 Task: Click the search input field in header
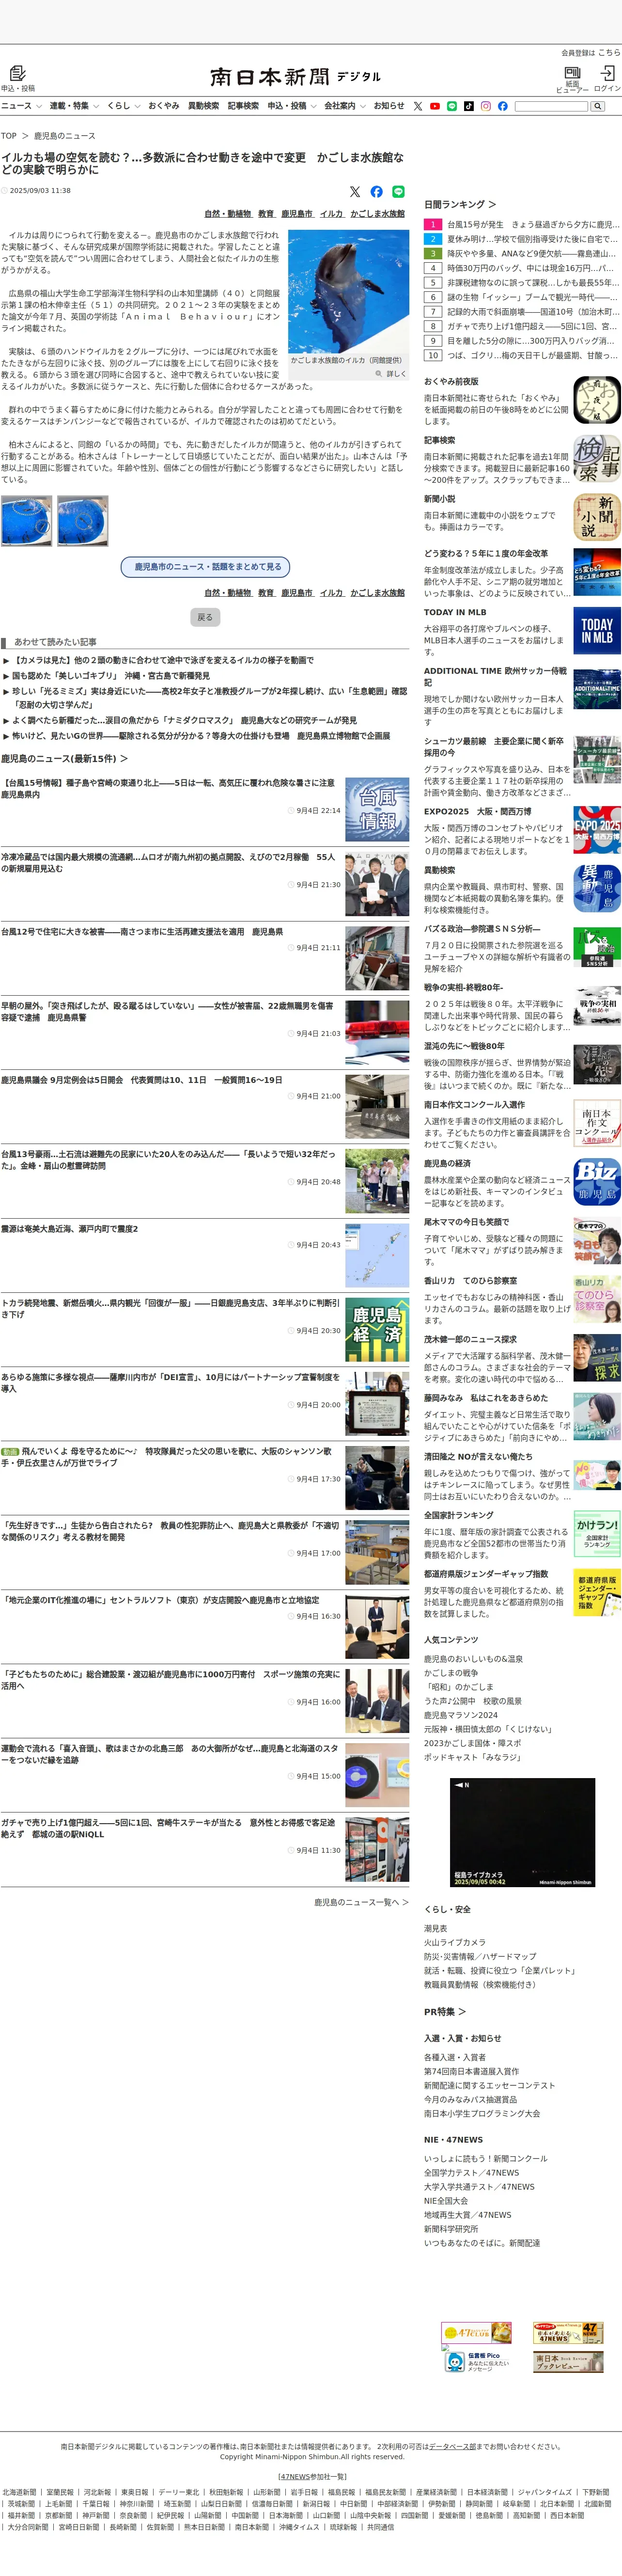tap(551, 106)
